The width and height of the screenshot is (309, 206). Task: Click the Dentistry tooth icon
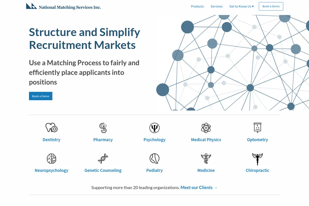click(51, 127)
